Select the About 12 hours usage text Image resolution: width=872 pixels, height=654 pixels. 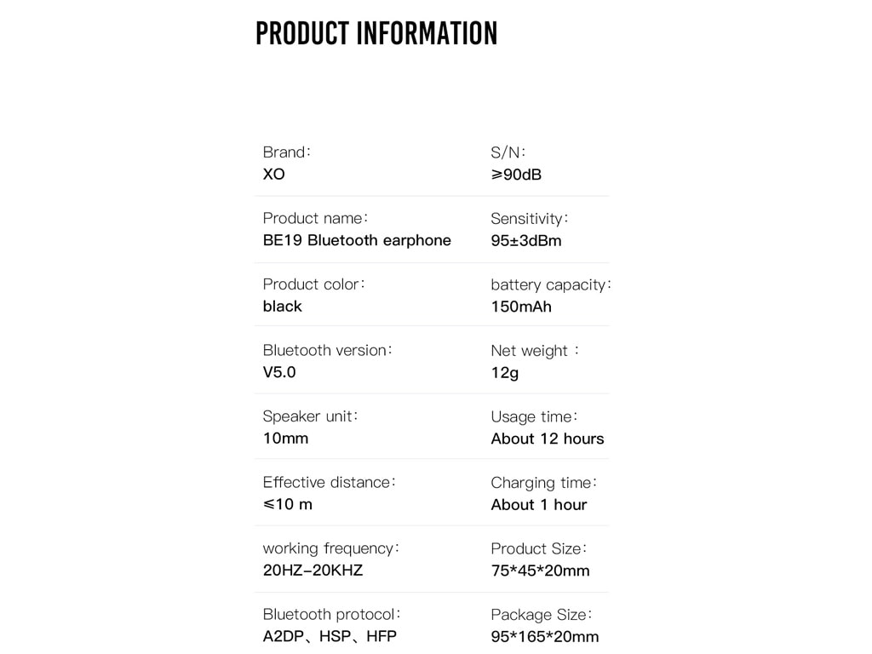click(548, 439)
